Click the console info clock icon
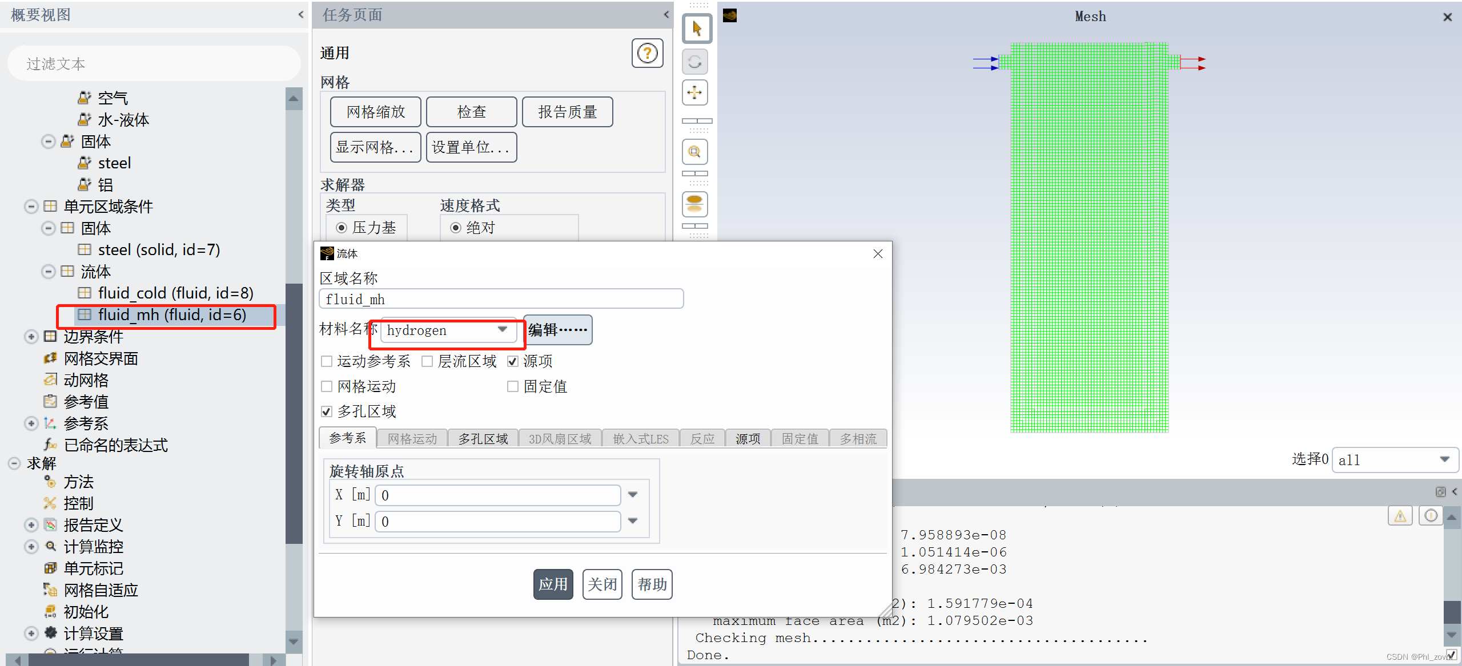Image resolution: width=1462 pixels, height=666 pixels. [x=1431, y=516]
